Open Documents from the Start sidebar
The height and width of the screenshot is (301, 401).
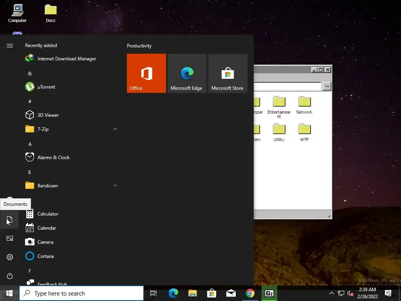pyautogui.click(x=9, y=219)
